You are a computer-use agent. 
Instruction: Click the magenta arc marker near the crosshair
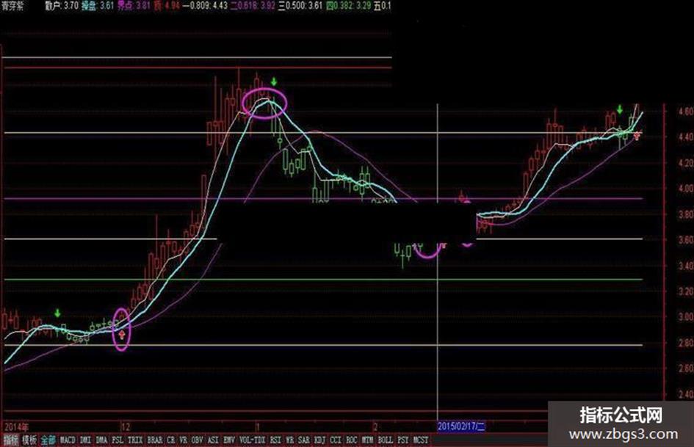click(x=427, y=252)
